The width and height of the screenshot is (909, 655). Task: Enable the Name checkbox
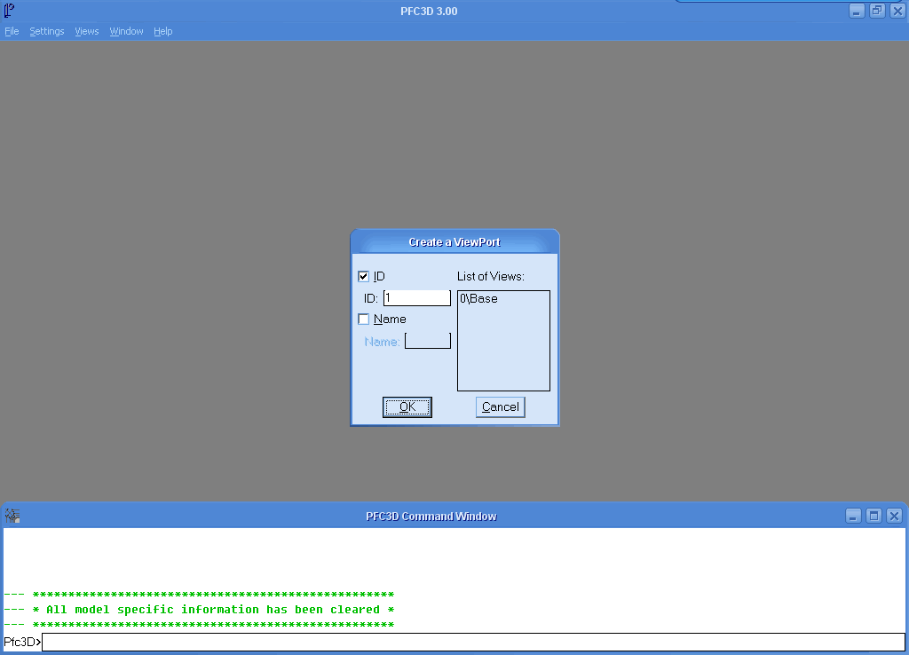[363, 320]
